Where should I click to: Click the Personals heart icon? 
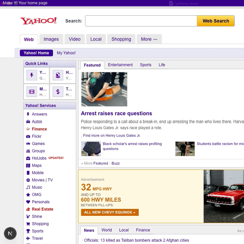point(28,202)
